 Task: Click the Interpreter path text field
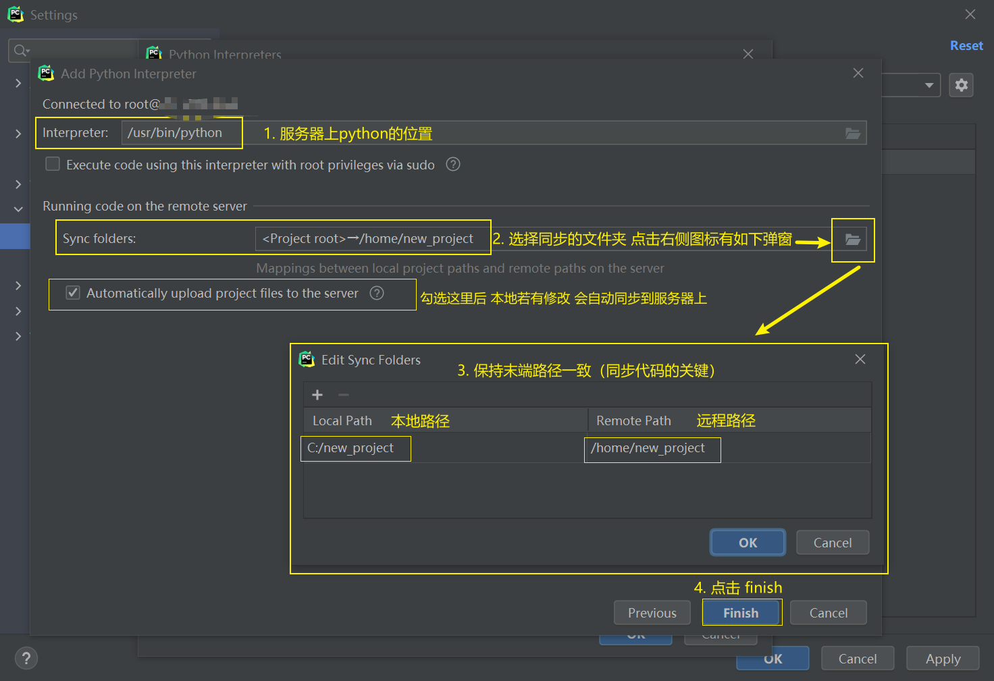[181, 133]
